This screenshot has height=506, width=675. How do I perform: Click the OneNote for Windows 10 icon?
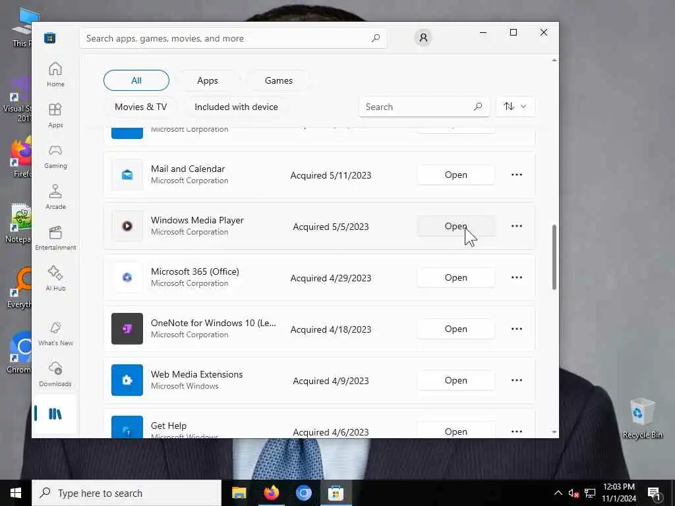click(127, 329)
